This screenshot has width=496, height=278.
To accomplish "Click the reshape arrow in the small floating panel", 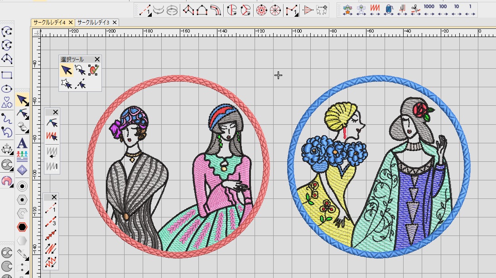I will coord(52,123).
